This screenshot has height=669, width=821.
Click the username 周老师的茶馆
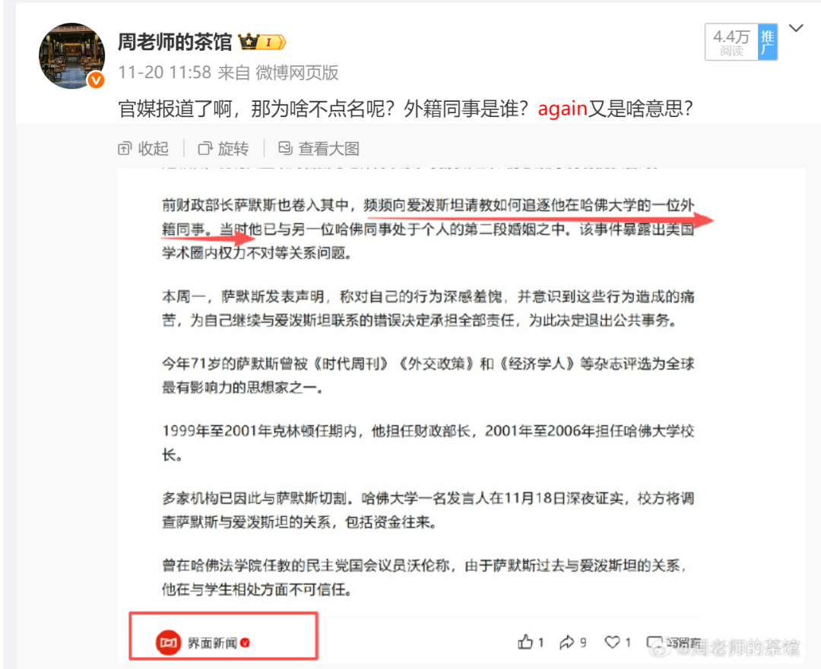click(x=174, y=42)
